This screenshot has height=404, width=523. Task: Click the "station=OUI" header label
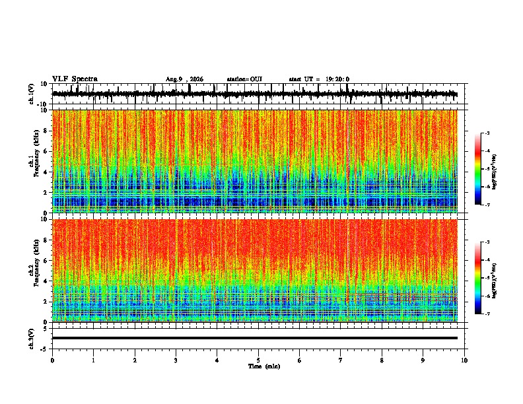click(x=244, y=79)
